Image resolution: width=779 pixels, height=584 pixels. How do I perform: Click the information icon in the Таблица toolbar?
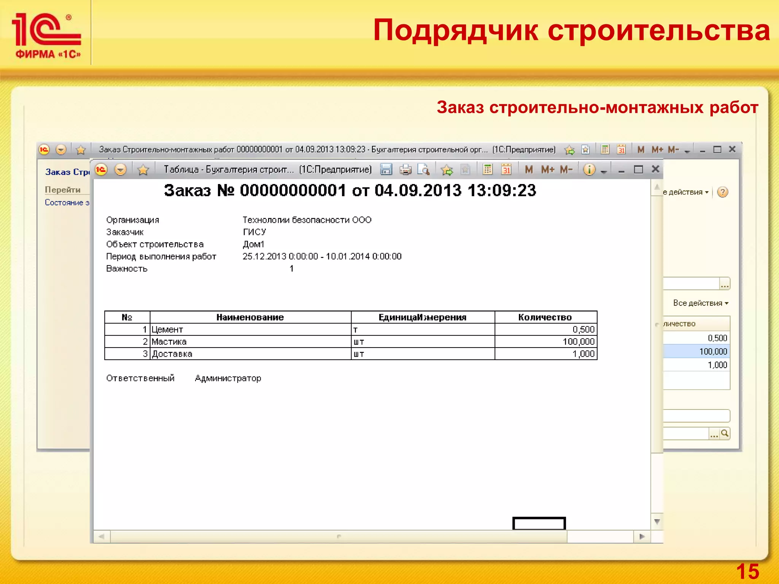(x=589, y=169)
